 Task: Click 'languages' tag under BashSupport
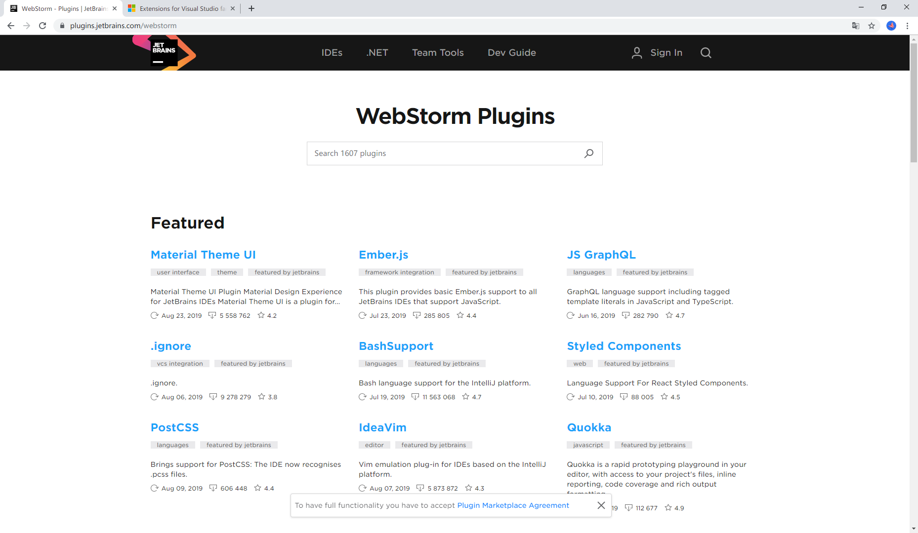click(380, 364)
